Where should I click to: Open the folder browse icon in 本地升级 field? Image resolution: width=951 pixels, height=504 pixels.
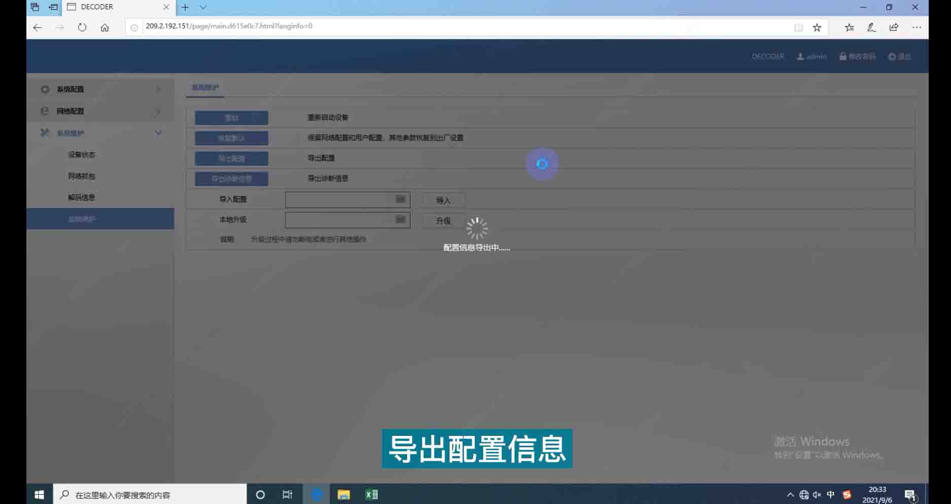coord(401,219)
